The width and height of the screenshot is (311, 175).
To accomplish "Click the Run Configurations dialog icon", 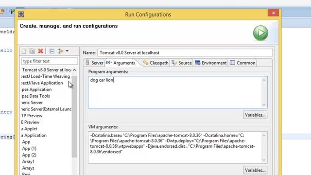I will 21,14.
